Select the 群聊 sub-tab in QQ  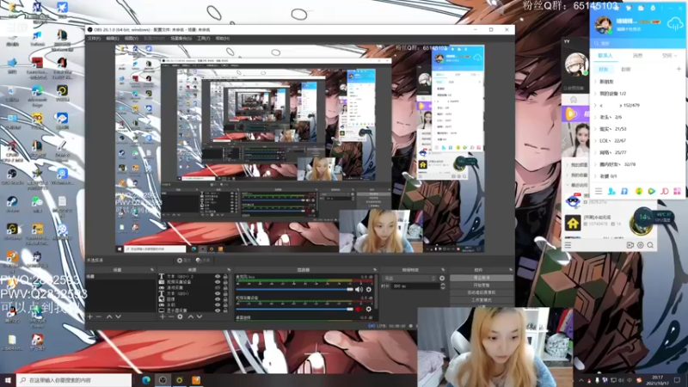pos(626,70)
